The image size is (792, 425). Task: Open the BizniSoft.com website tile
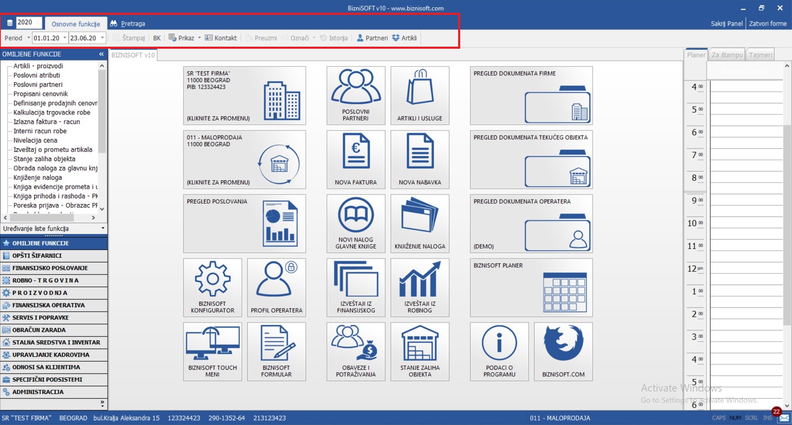click(563, 351)
